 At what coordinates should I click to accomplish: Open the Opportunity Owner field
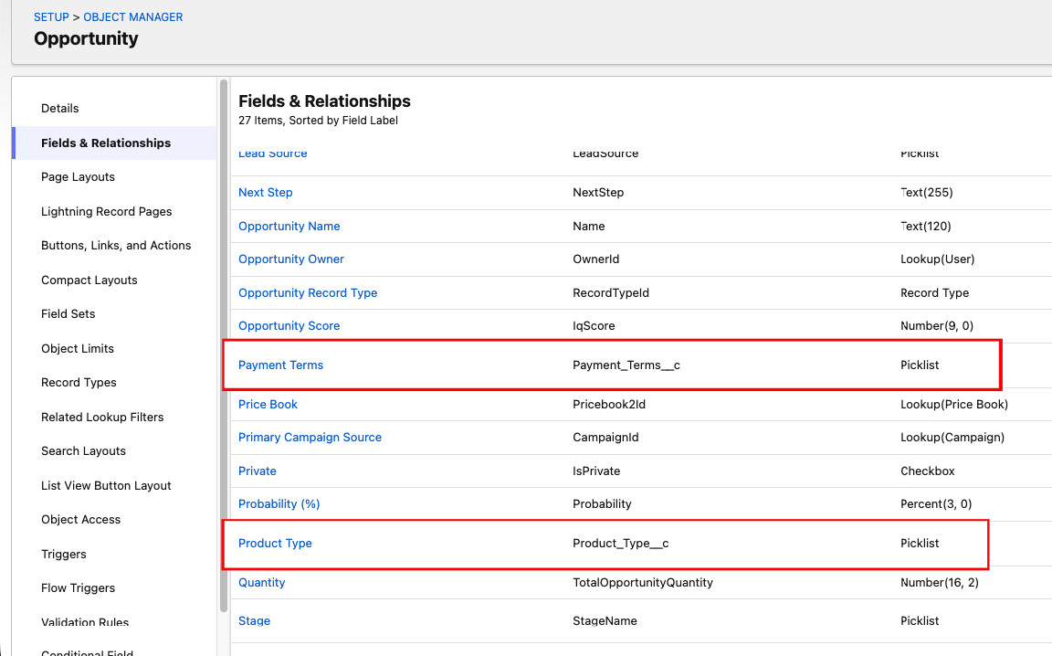(290, 259)
